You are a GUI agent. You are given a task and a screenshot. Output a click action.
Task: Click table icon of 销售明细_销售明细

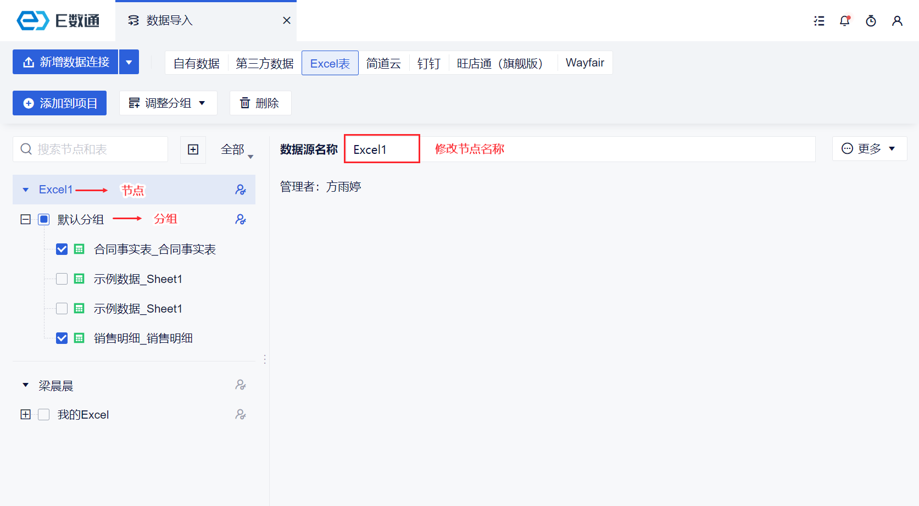pos(79,338)
